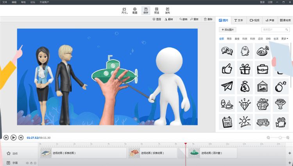Open the 编辑 (Edit) menu
This screenshot has width=293, height=166.
14,2
